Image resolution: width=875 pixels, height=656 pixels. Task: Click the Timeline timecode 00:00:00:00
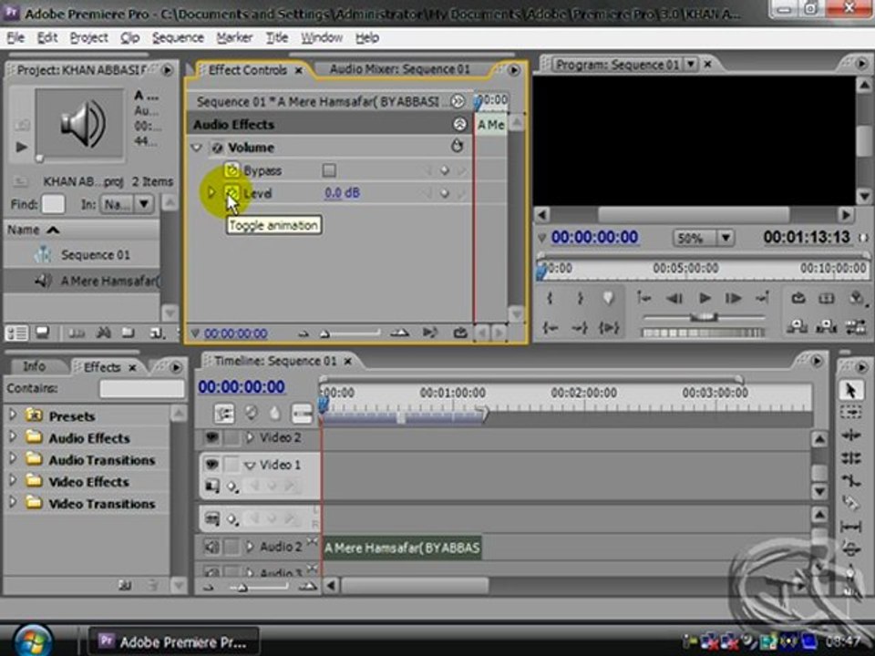[242, 386]
